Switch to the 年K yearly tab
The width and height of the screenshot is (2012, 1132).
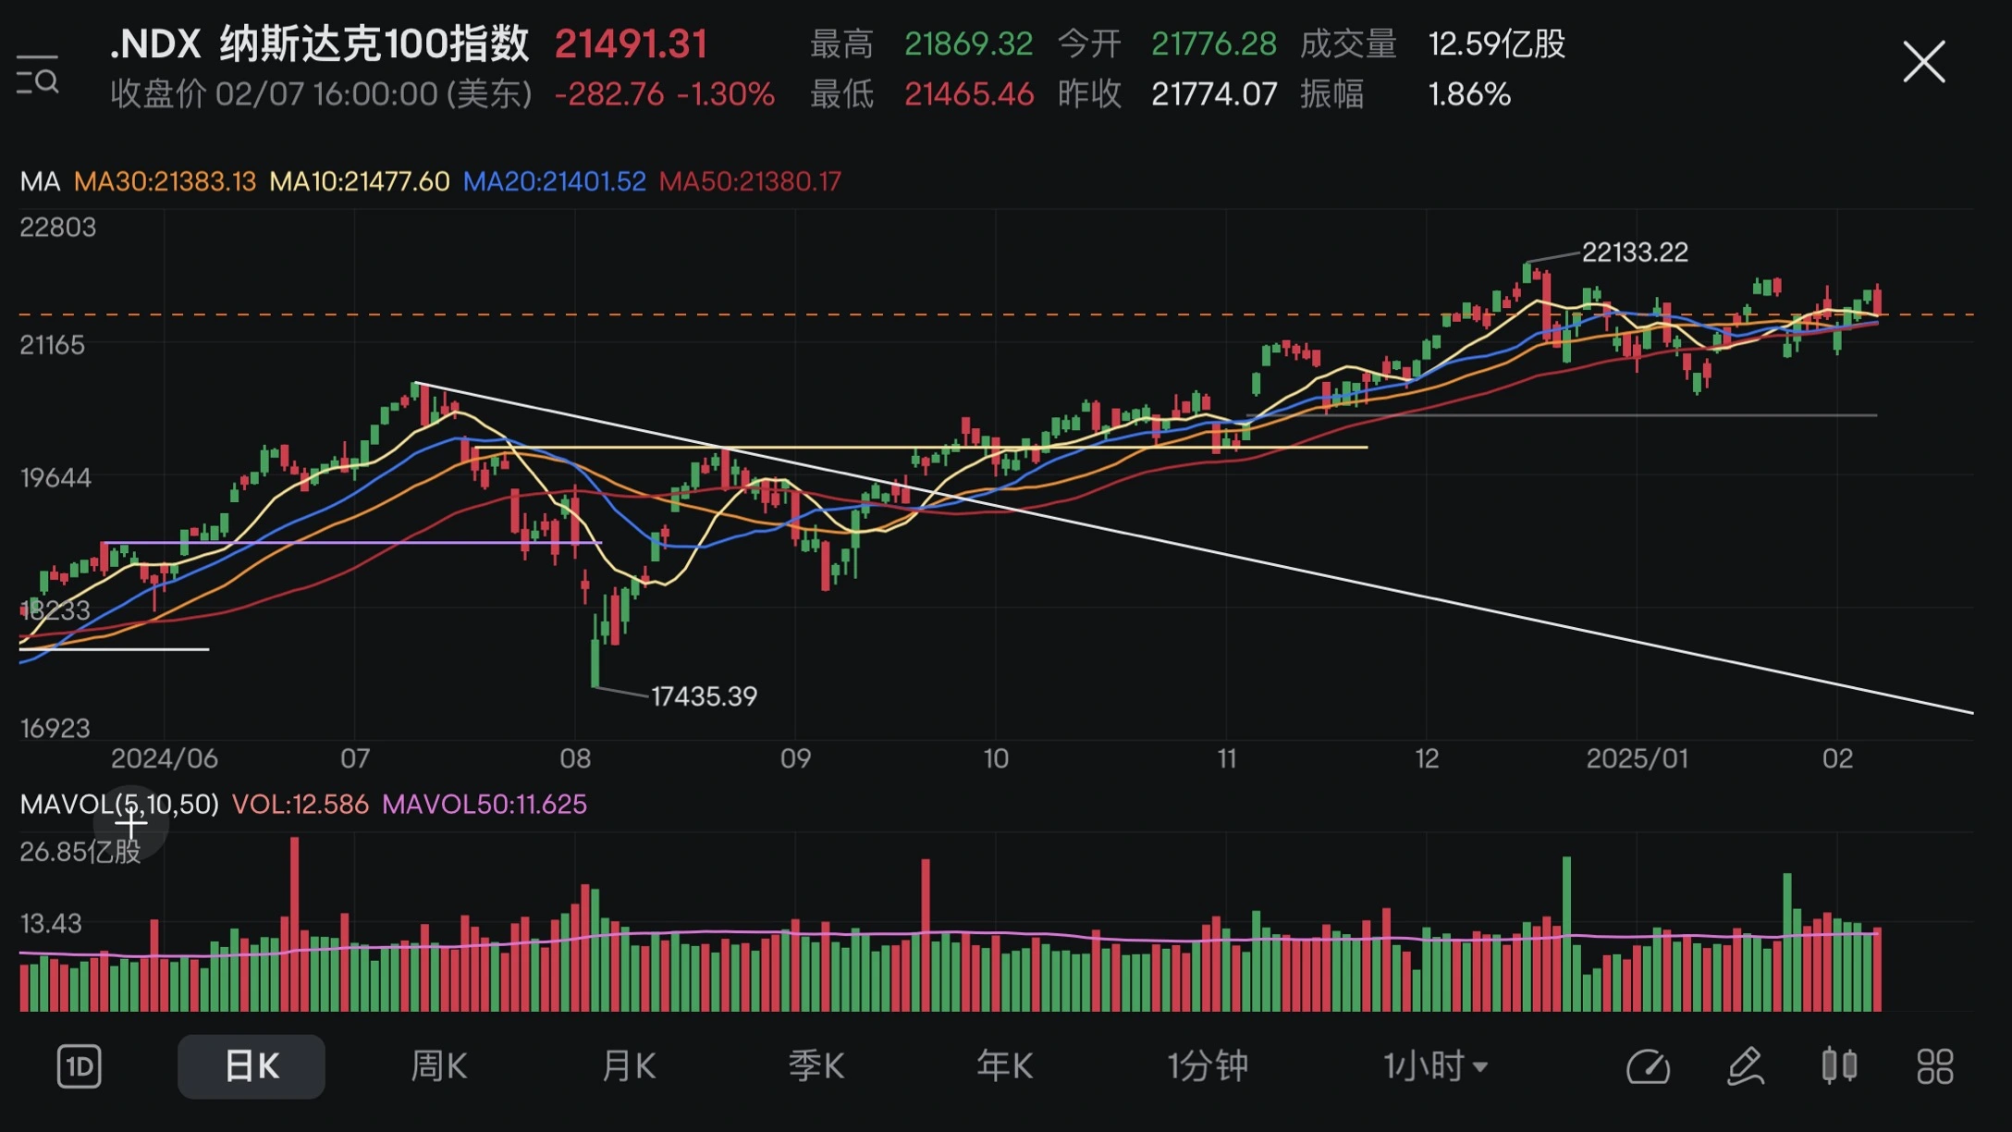[x=1005, y=1066]
